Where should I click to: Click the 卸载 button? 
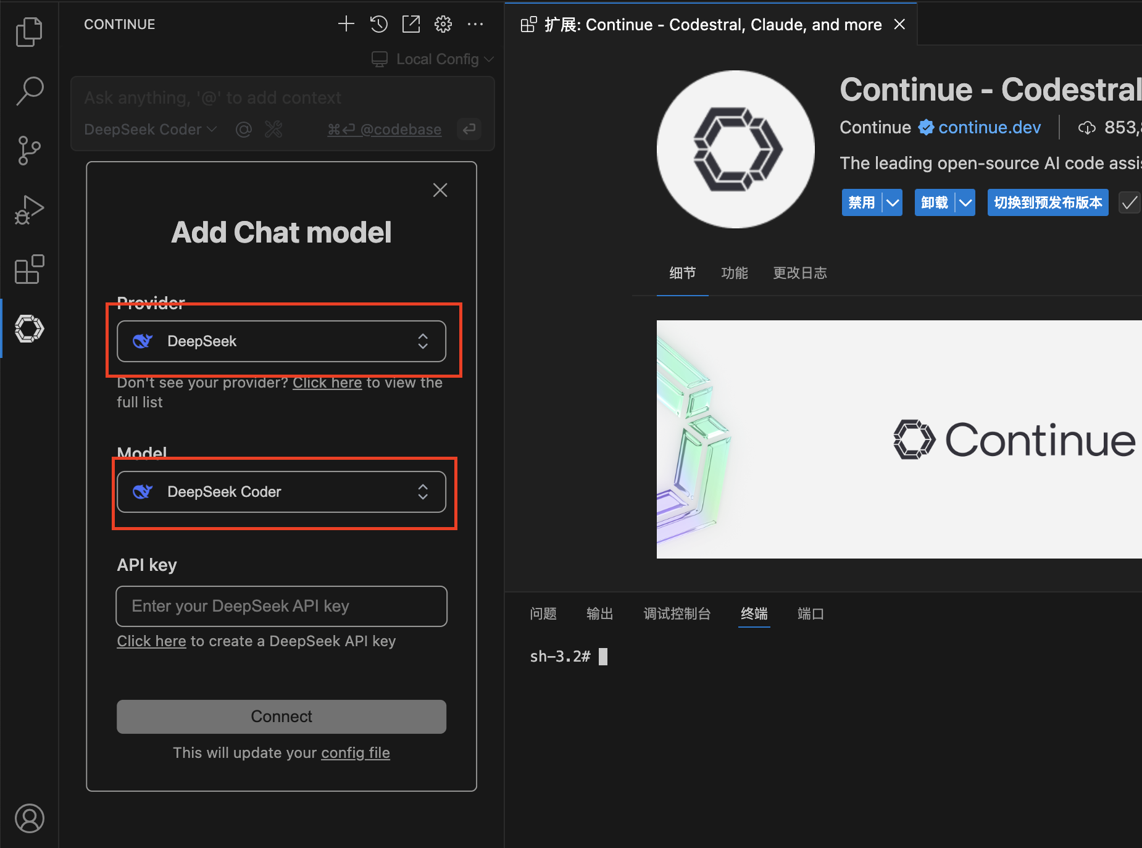(935, 202)
